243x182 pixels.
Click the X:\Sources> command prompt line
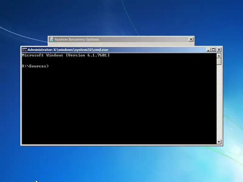[35, 66]
